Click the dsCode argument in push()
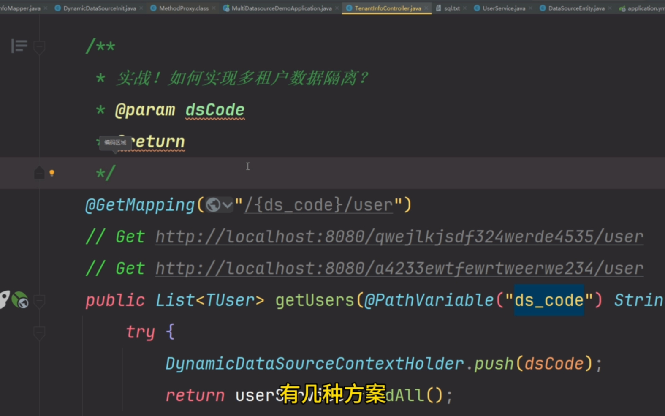Screen dimensions: 665x416 [x=554, y=364]
